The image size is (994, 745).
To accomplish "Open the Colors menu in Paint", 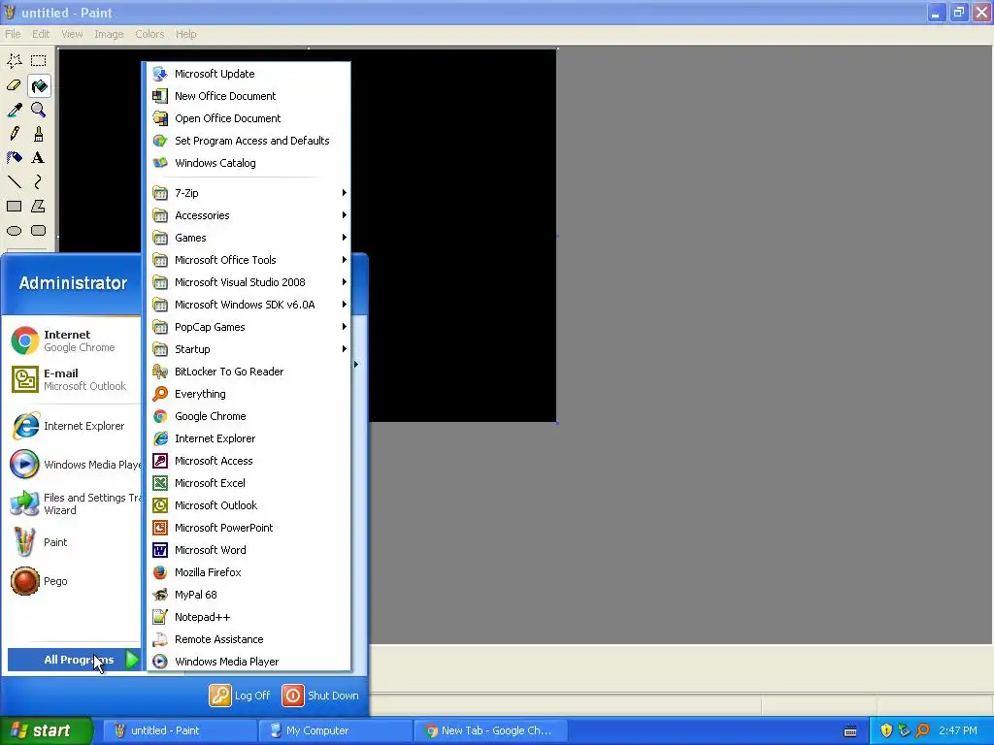I will [149, 34].
